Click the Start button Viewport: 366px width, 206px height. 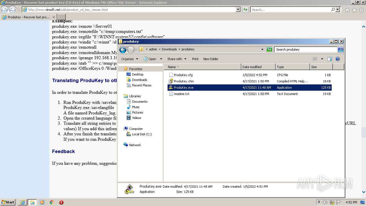pos(8,202)
